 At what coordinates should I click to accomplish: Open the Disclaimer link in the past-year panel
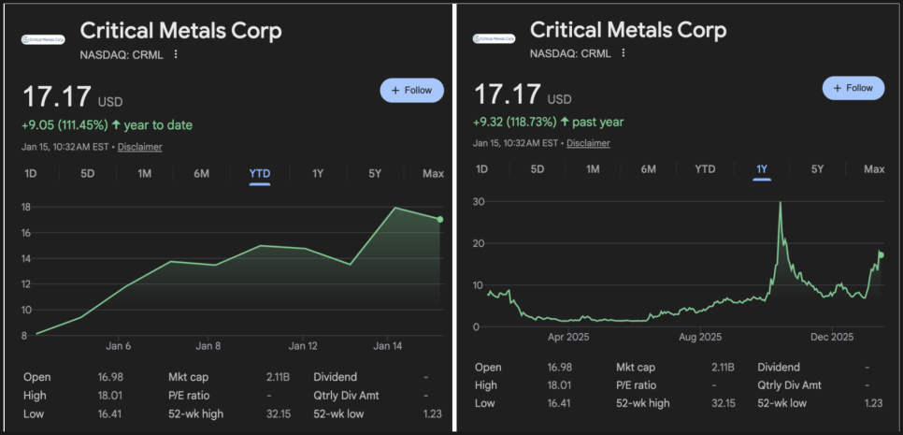(588, 143)
